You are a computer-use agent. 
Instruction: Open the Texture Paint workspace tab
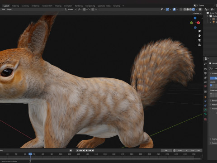tap(47, 6)
